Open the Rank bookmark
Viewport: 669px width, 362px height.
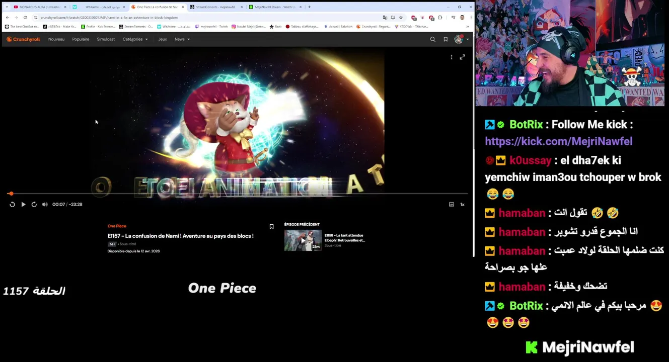276,27
